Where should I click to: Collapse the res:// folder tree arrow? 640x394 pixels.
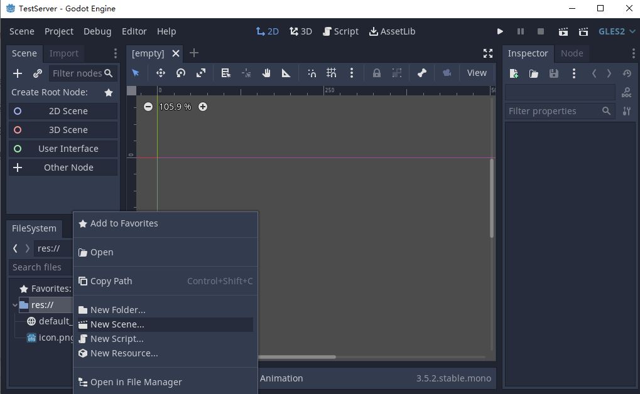click(x=14, y=305)
